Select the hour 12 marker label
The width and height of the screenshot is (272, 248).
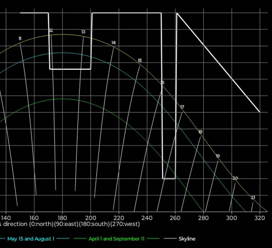[51, 30]
